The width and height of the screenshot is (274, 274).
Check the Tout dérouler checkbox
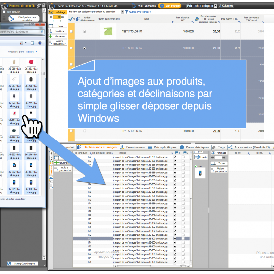click(x=4, y=12)
